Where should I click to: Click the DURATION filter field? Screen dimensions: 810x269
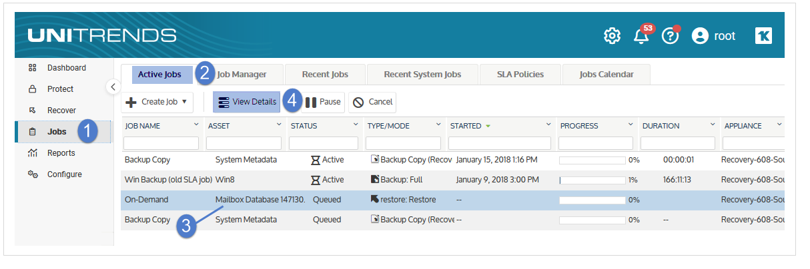coord(678,143)
